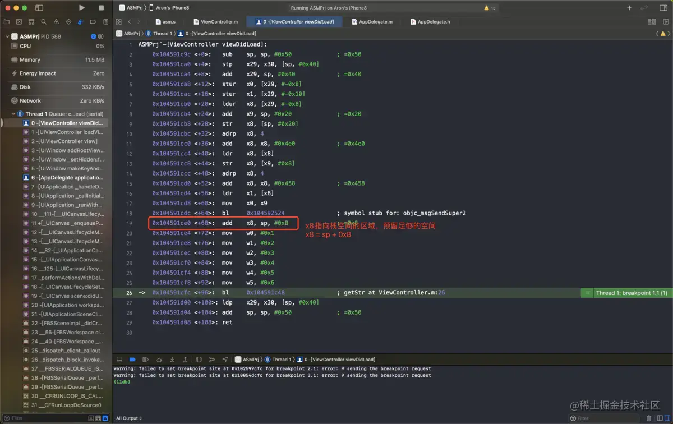Click the Run (play) button

pos(82,8)
